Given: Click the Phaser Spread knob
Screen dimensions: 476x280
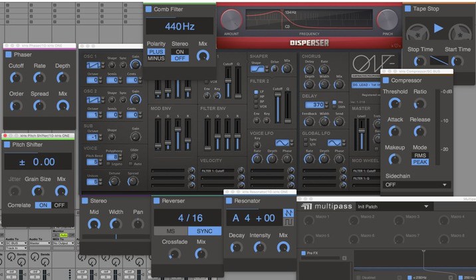Looking at the screenshot, I should pos(39,105).
